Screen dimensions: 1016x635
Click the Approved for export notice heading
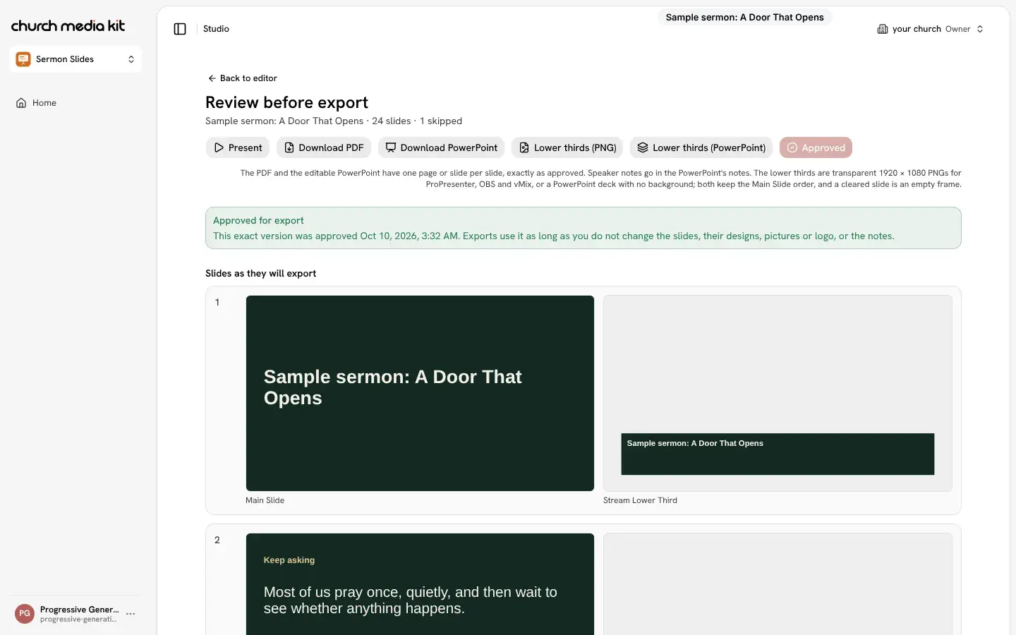(x=258, y=221)
